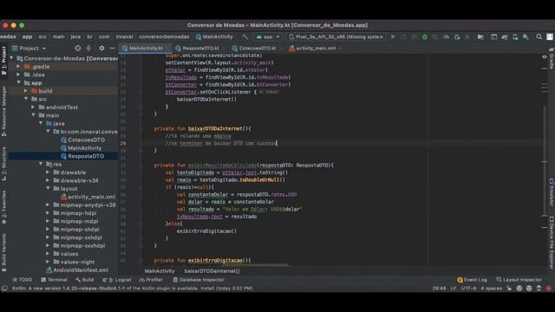The width and height of the screenshot is (555, 312).
Task: Click the locate target icon in Project panel
Action: (77, 49)
